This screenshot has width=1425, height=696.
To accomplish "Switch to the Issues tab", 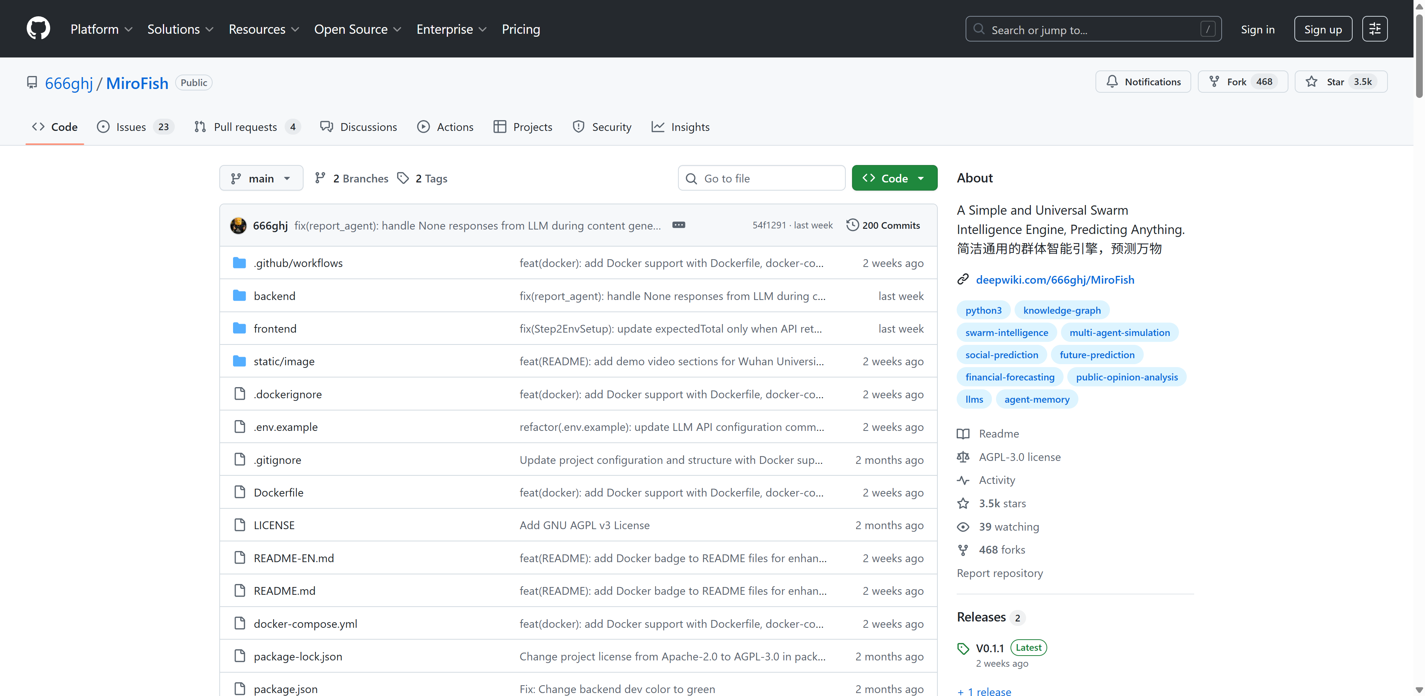I will pos(131,127).
